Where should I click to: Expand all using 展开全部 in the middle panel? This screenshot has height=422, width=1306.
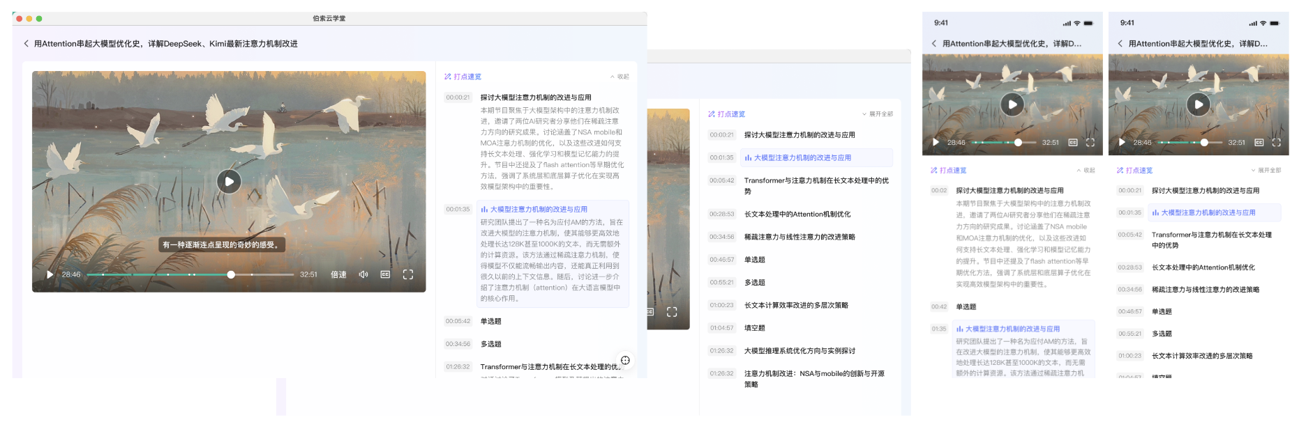(878, 114)
